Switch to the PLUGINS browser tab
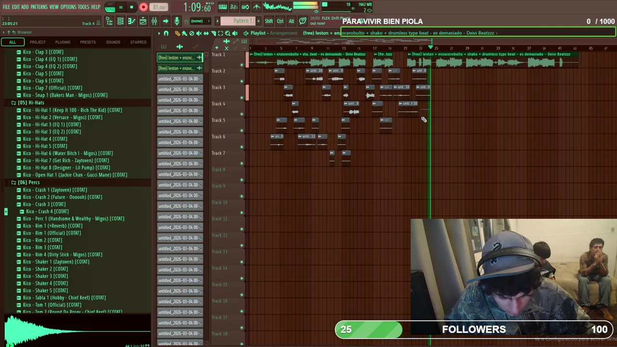The image size is (617, 347). [x=63, y=42]
